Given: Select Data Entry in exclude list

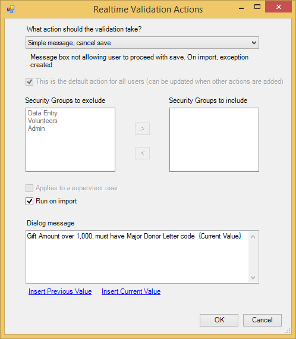Looking at the screenshot, I should (43, 113).
